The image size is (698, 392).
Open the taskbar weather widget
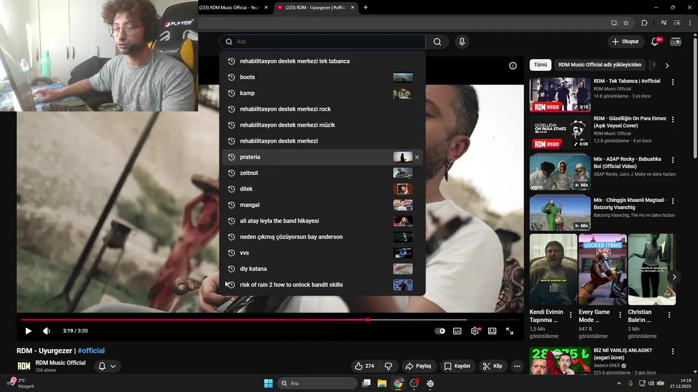pos(21,383)
